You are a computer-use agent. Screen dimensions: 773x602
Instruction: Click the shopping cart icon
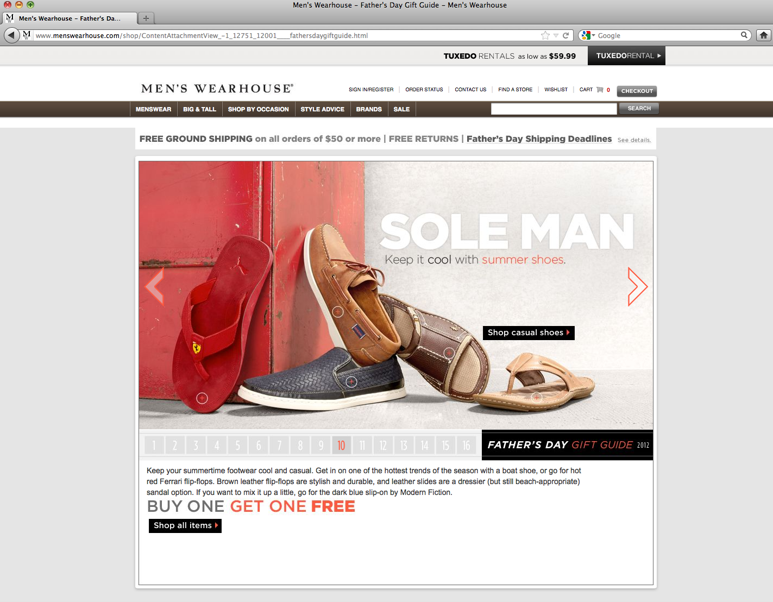600,89
